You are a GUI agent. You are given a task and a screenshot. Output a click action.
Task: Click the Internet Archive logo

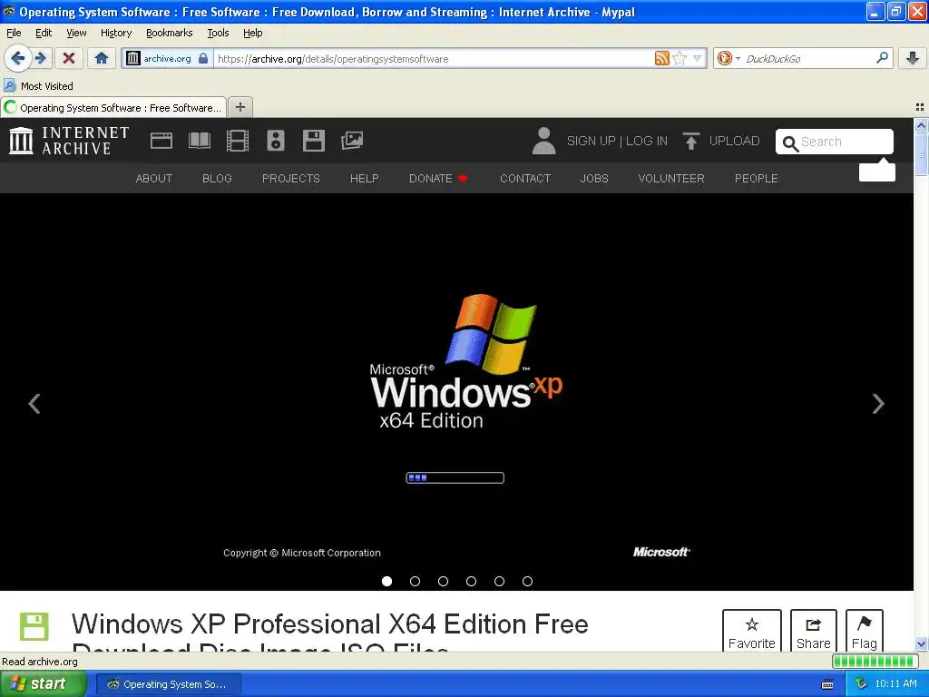[69, 141]
